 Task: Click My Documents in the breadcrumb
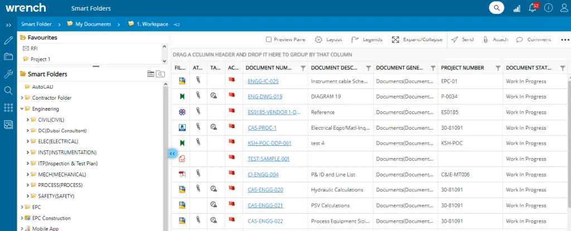coord(93,24)
